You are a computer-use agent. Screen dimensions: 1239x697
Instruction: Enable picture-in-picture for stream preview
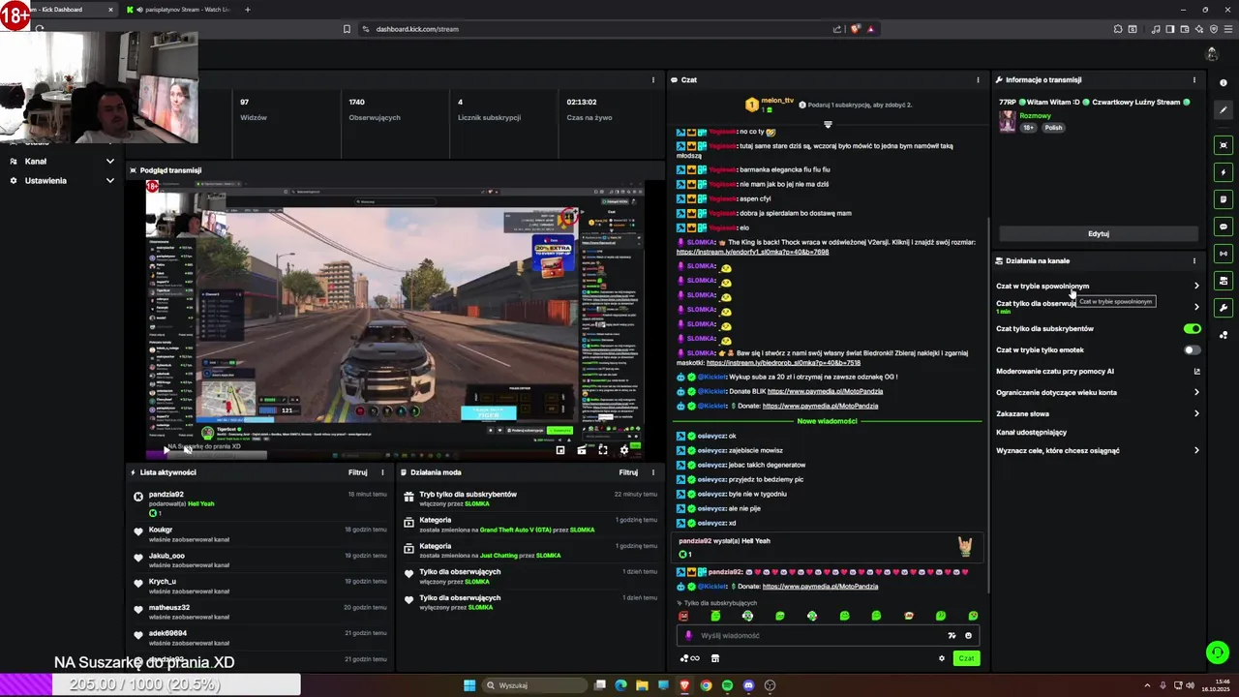[560, 449]
